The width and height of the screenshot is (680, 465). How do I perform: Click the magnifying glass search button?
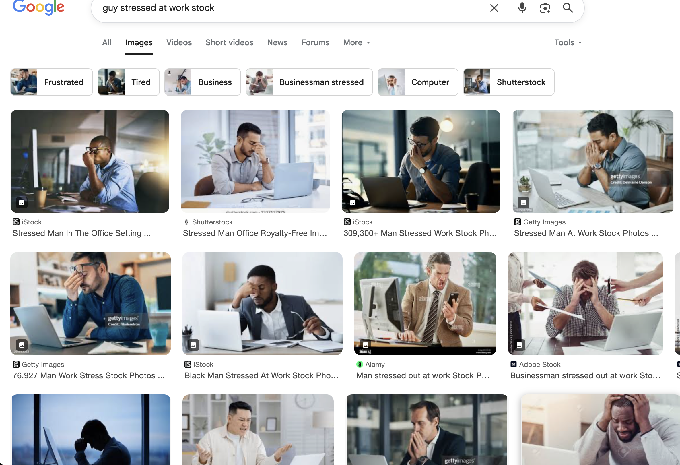click(568, 8)
